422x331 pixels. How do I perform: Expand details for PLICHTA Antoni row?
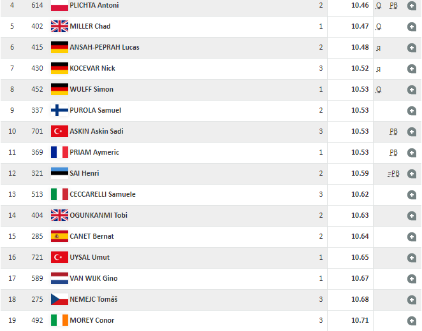(x=412, y=6)
